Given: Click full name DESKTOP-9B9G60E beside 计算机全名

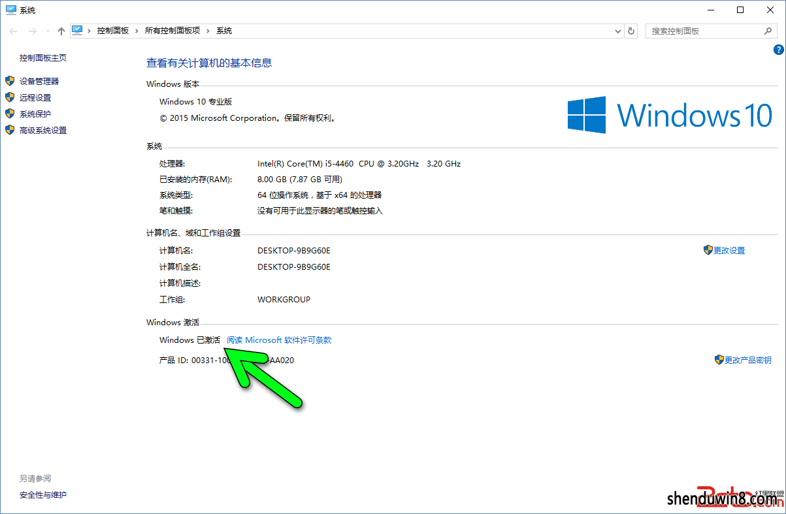Looking at the screenshot, I should (294, 266).
